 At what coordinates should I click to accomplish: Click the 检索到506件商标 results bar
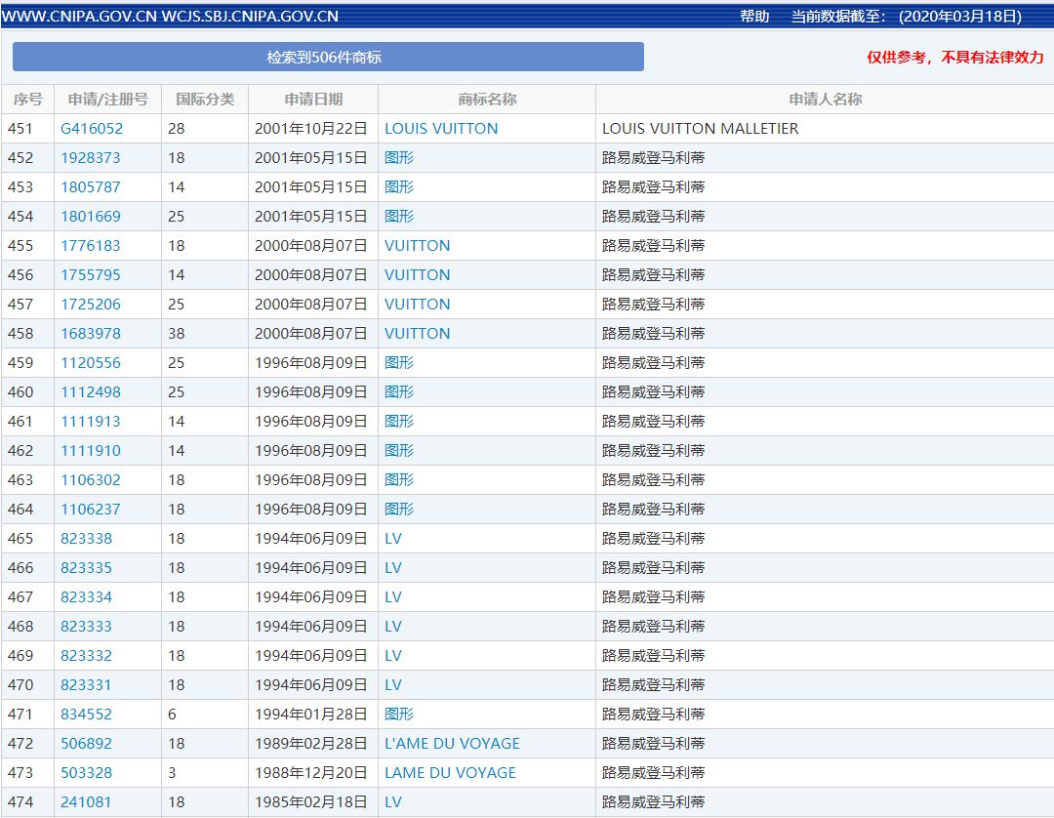click(328, 57)
